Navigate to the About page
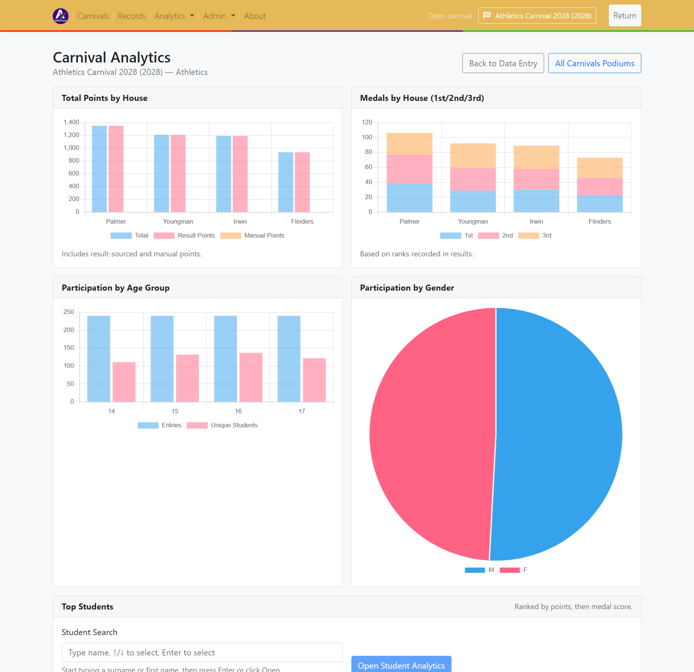694x672 pixels. [x=255, y=15]
